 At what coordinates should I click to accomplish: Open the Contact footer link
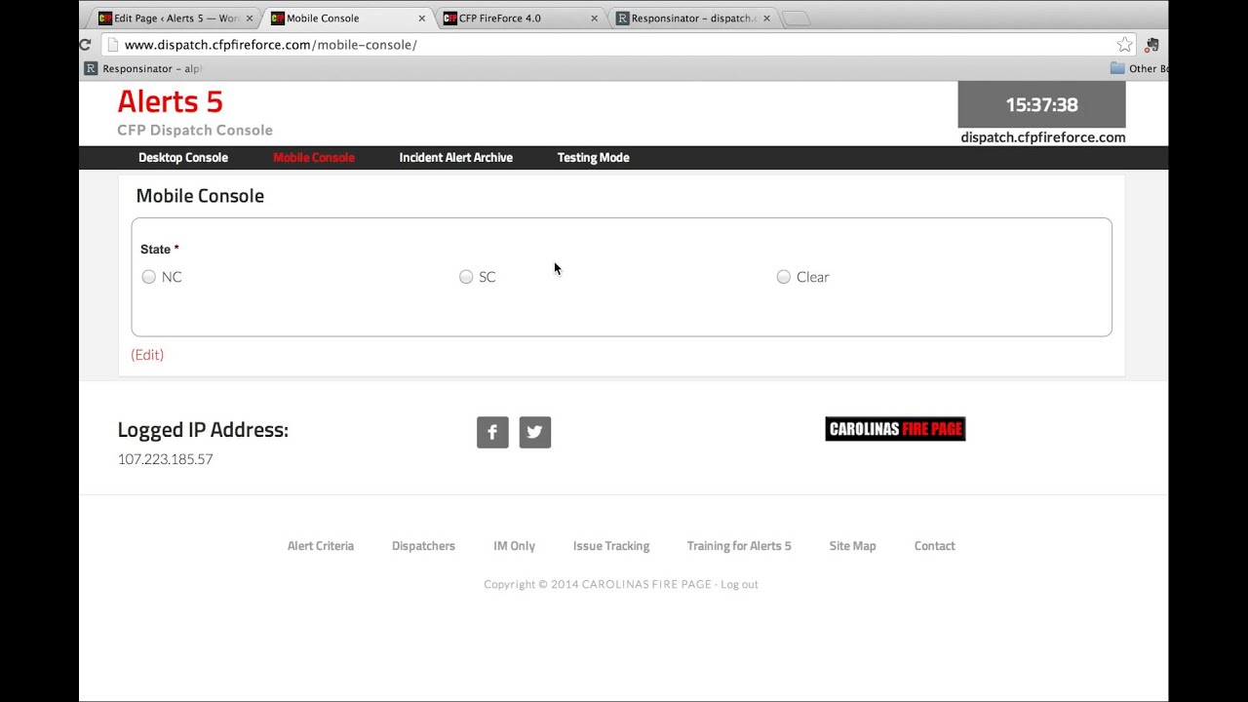[x=935, y=546]
